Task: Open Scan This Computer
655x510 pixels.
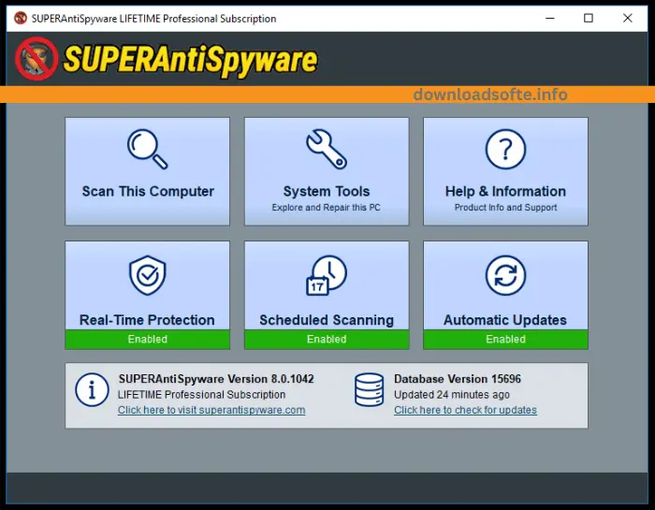Action: 148,171
